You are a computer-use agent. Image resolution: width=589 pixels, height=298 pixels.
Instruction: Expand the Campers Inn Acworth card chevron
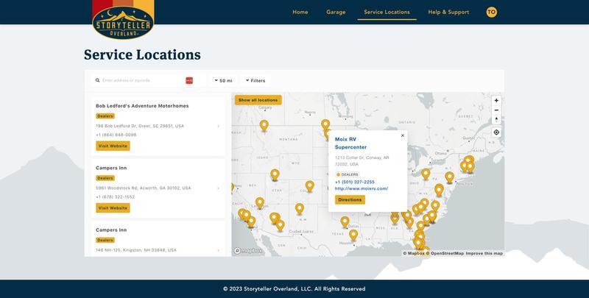tap(219, 188)
